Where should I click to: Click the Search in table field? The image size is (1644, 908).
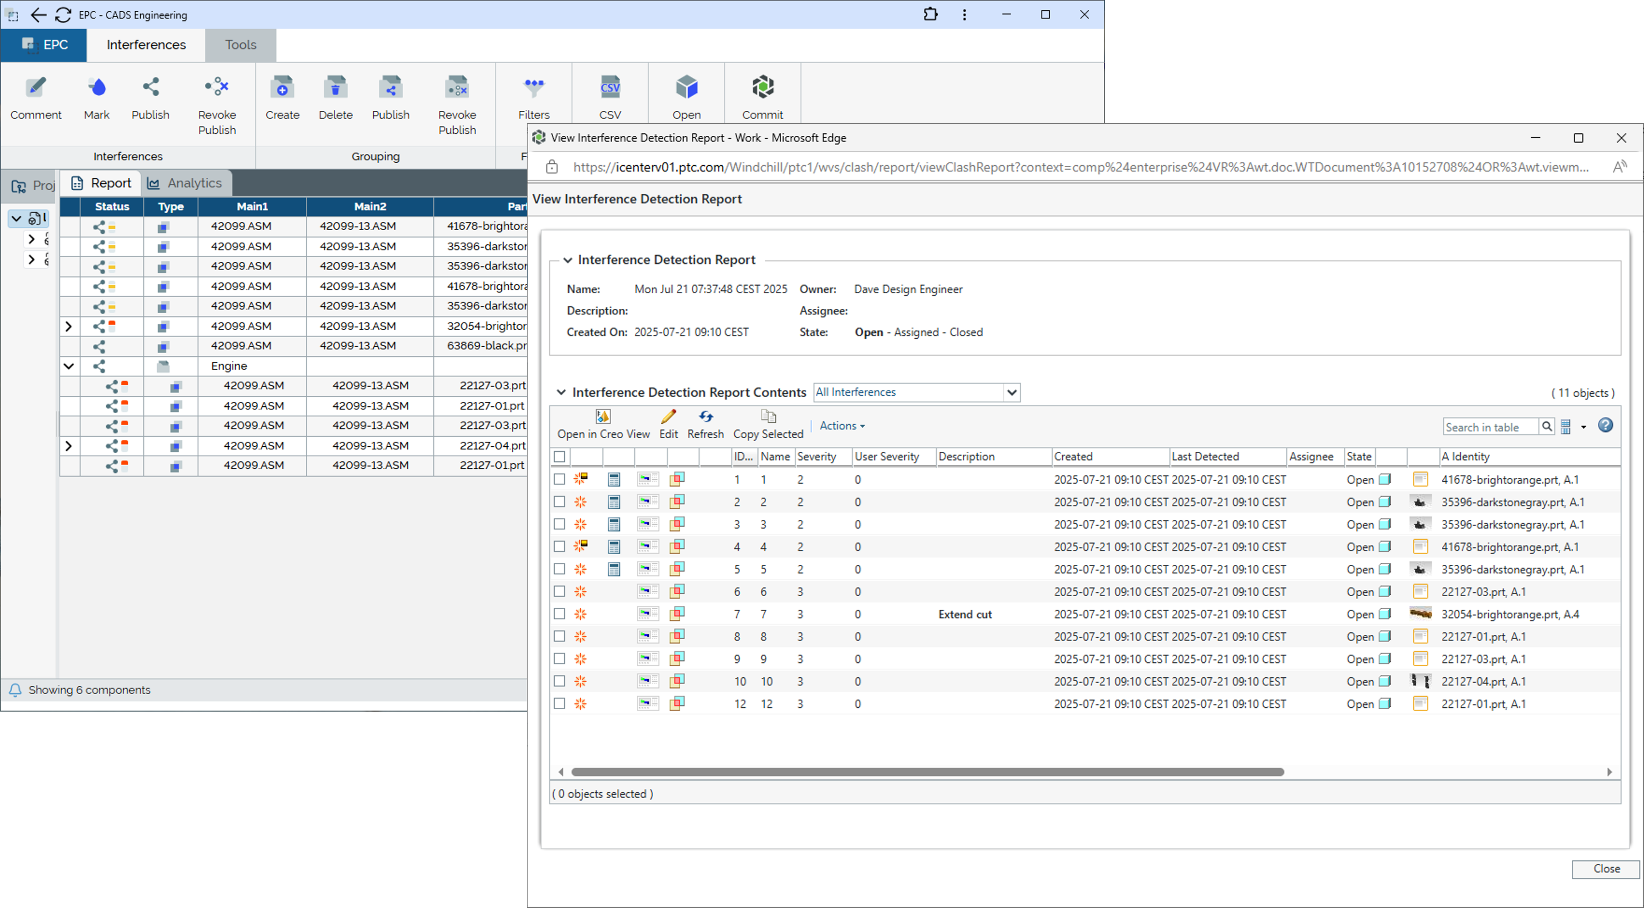tap(1489, 427)
